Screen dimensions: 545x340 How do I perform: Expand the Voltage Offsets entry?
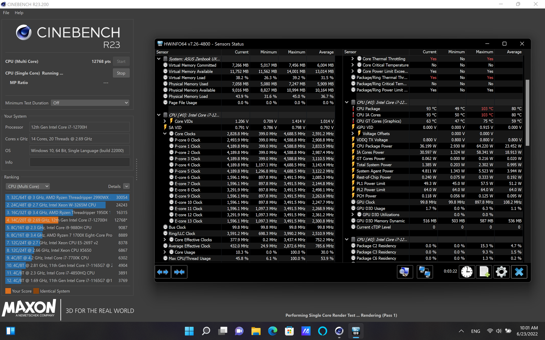point(352,134)
